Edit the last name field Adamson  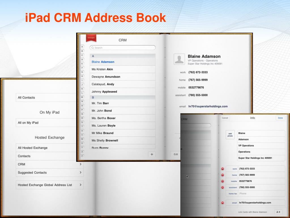[261, 139]
